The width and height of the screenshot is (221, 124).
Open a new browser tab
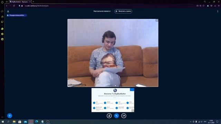coord(33,2)
